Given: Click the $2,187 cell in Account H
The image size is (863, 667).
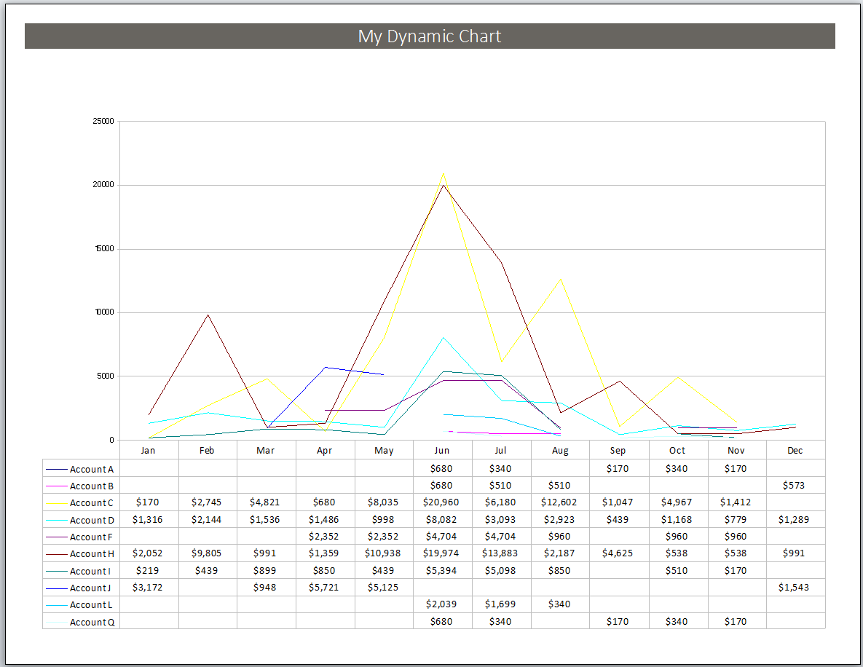Looking at the screenshot, I should click(x=559, y=553).
